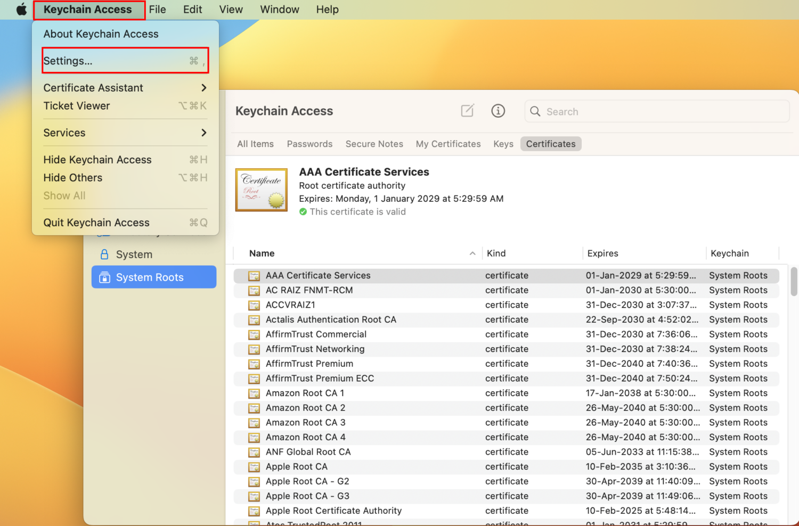Image resolution: width=799 pixels, height=526 pixels.
Task: Click icon beside Apple Root CA - G3
Action: pos(254,497)
